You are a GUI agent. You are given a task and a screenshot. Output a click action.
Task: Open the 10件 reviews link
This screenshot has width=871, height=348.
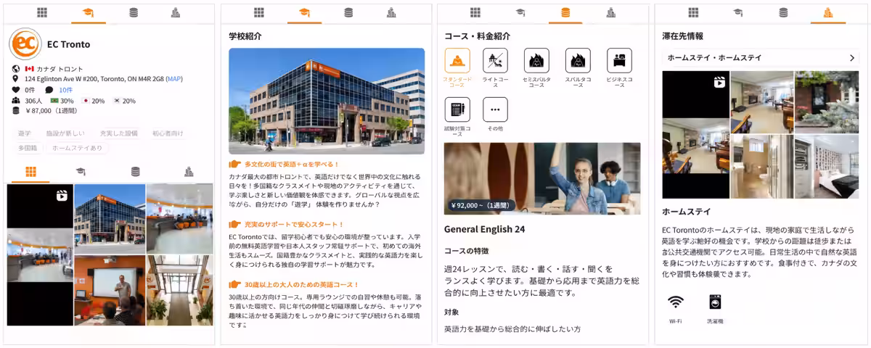[x=66, y=90]
